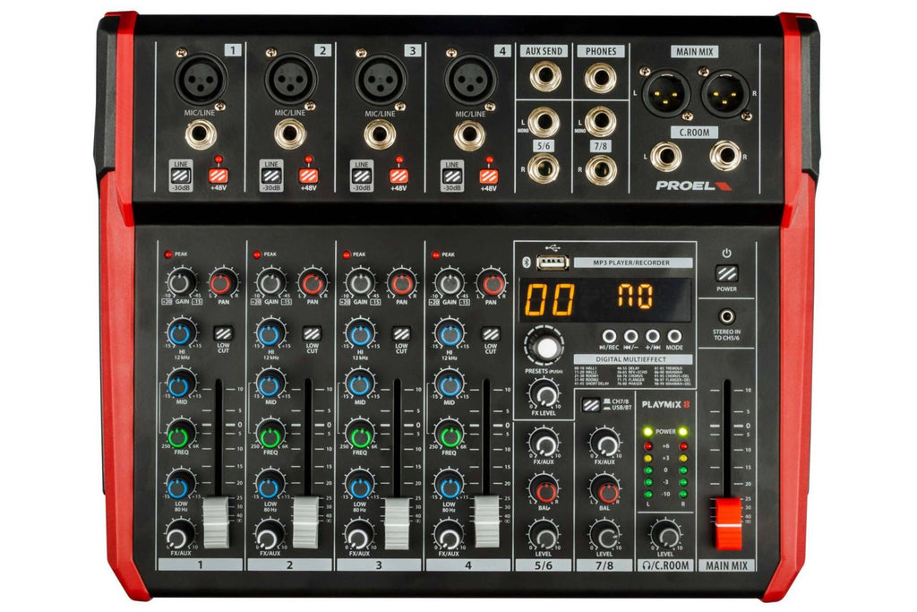917x612 pixels.
Task: Click the MODE button on MP3 player
Action: point(674,336)
